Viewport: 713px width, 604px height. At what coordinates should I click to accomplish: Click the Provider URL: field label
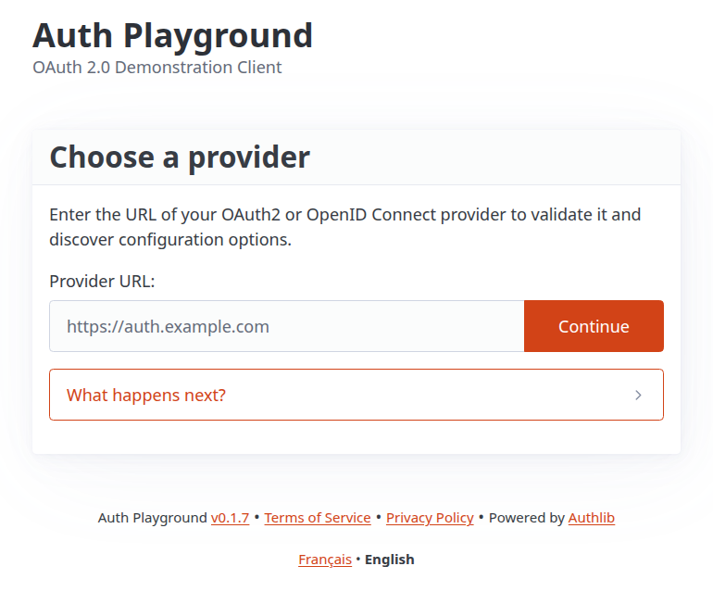coord(102,281)
